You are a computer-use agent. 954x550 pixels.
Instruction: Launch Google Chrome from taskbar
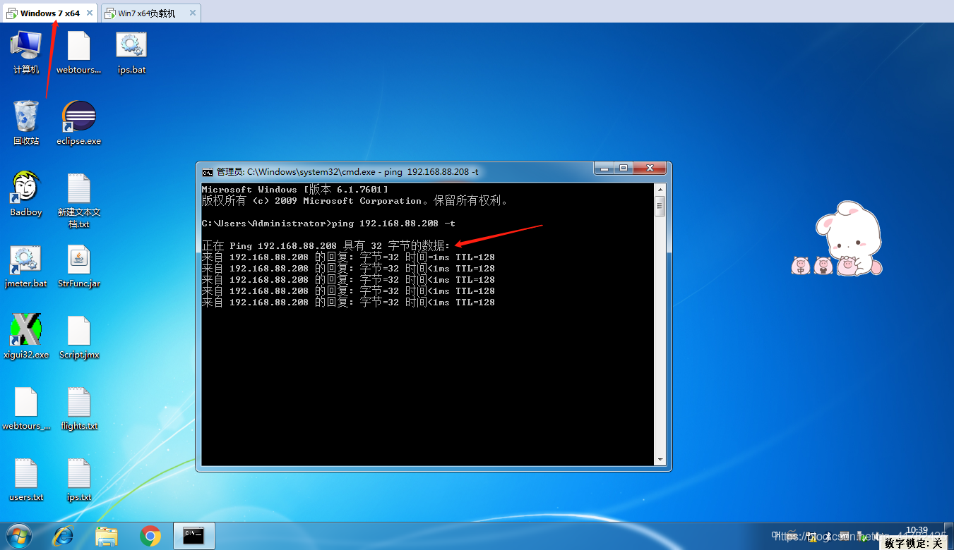150,537
